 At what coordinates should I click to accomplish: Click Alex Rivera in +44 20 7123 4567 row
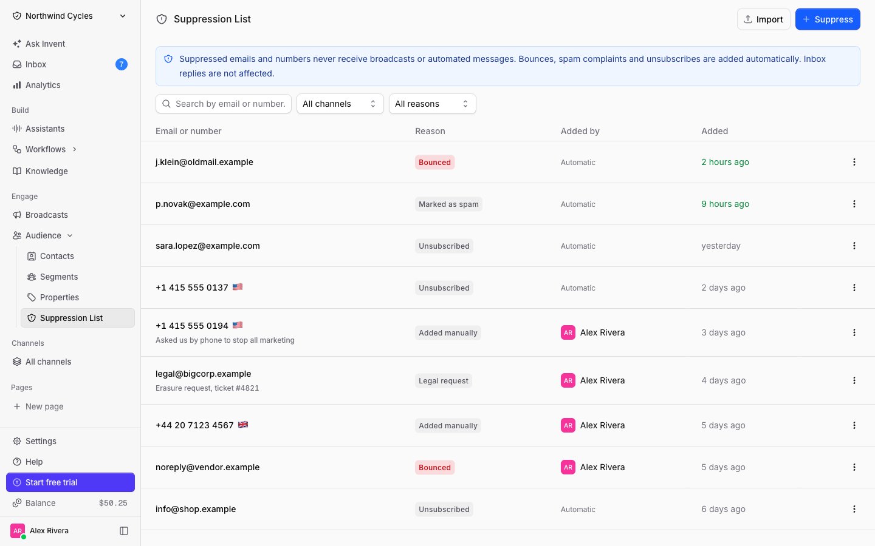[602, 425]
